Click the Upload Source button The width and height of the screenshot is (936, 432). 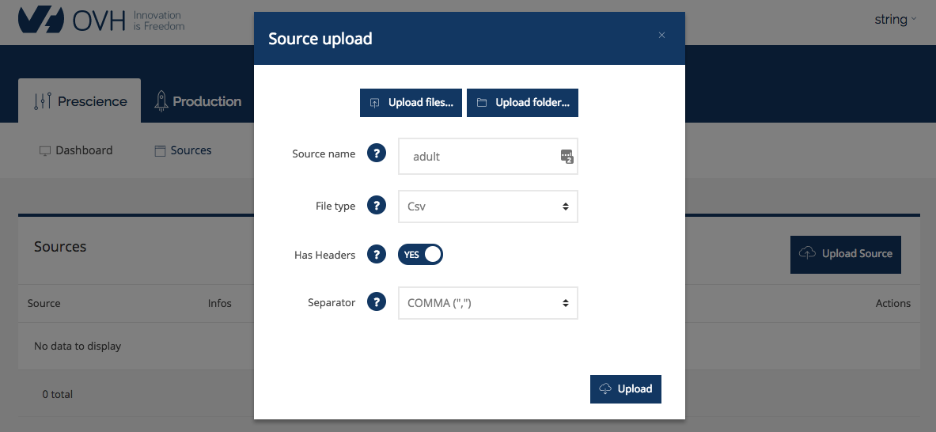(845, 254)
